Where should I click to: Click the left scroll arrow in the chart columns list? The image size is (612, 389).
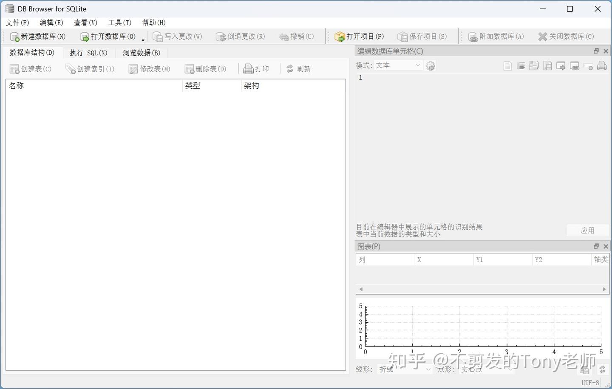pos(361,289)
